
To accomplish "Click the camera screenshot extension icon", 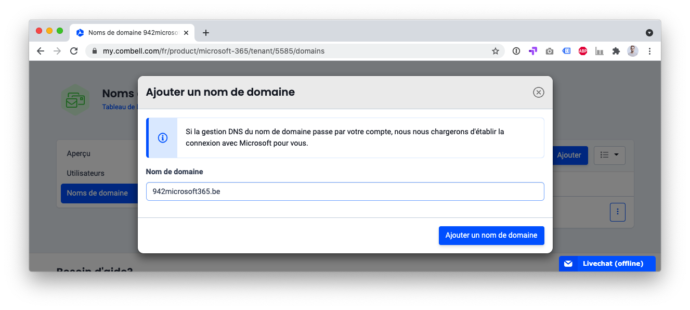I will (x=550, y=51).
